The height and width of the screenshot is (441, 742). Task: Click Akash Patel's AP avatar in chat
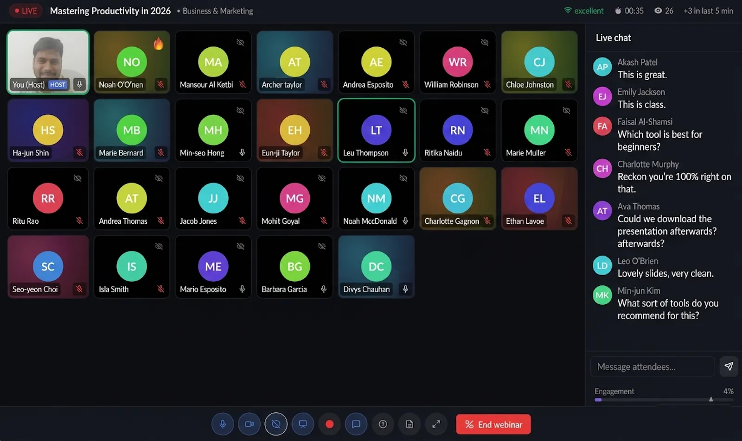click(602, 67)
